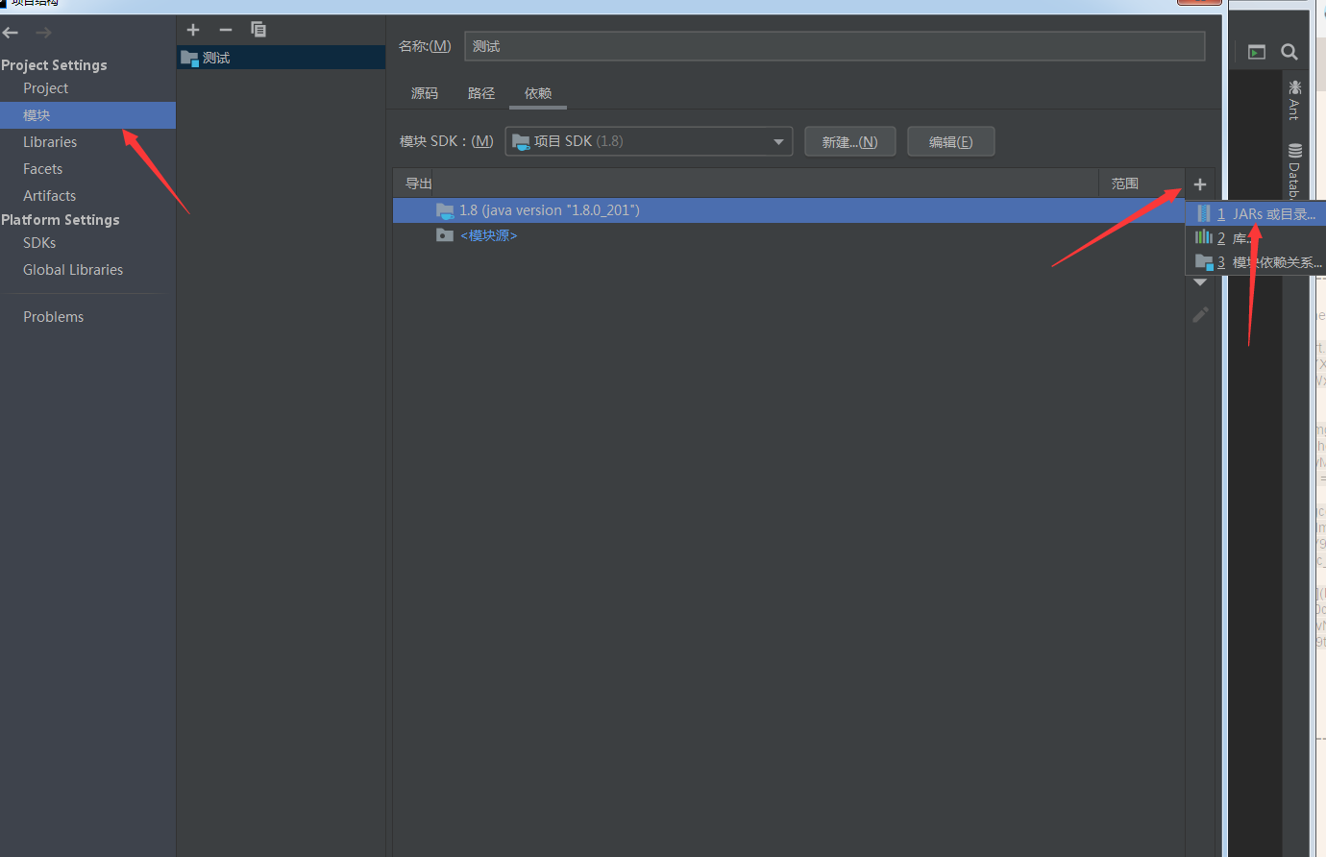The image size is (1326, 857).
Task: Open Artifacts settings
Action: 50,196
